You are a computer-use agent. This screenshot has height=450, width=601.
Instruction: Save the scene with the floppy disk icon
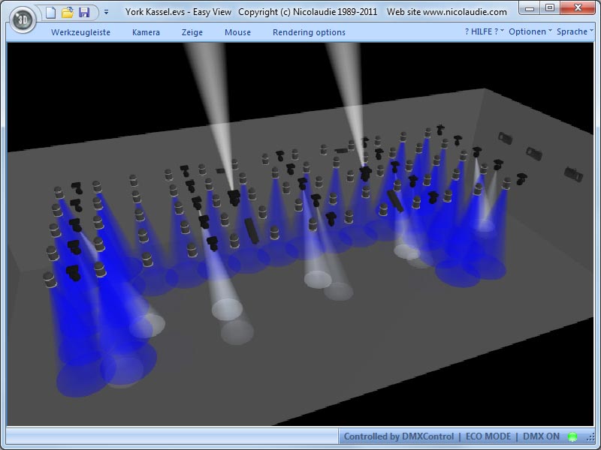84,12
